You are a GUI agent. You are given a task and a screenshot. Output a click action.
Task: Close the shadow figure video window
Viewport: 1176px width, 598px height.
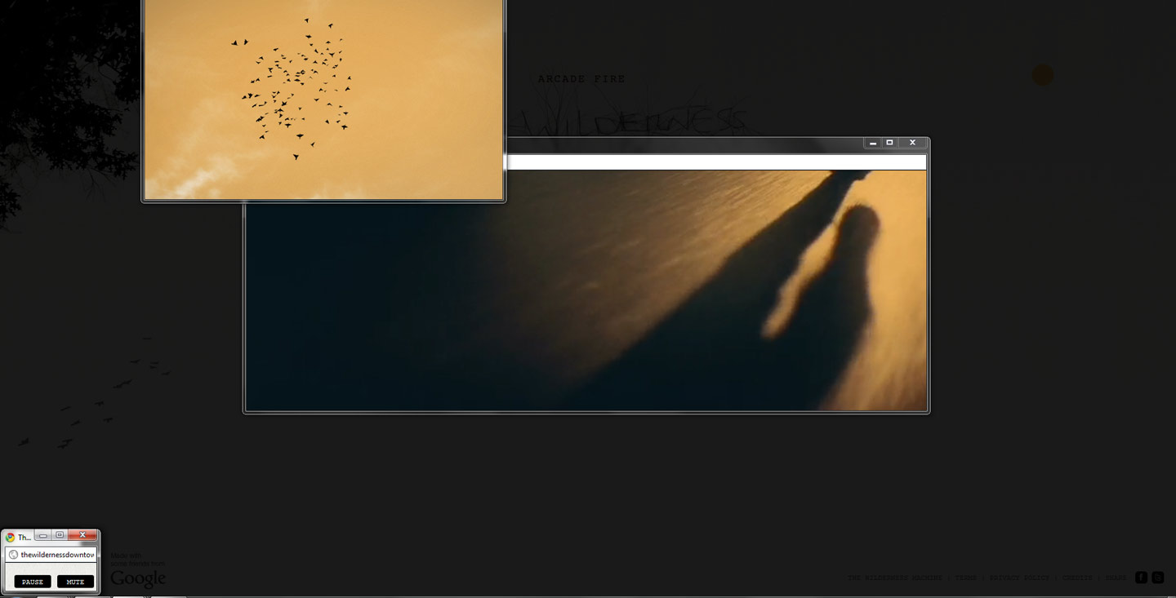click(912, 143)
